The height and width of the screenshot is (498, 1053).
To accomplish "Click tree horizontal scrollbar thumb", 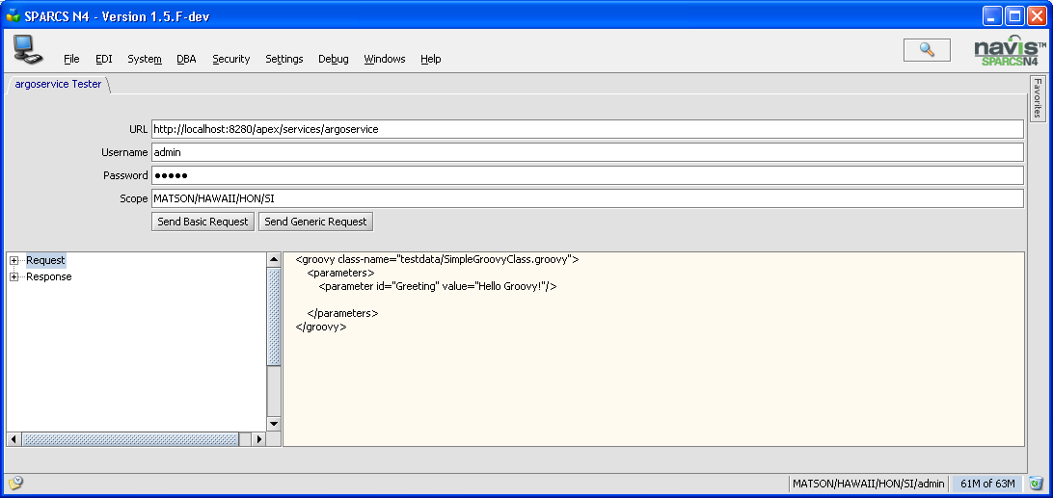I will (x=129, y=439).
